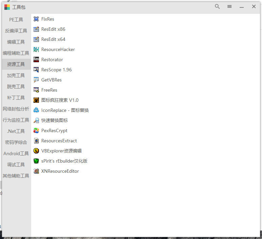Click the search magnifier in title bar
Image resolution: width=262 pixels, height=239 pixels.
click(x=217, y=6)
